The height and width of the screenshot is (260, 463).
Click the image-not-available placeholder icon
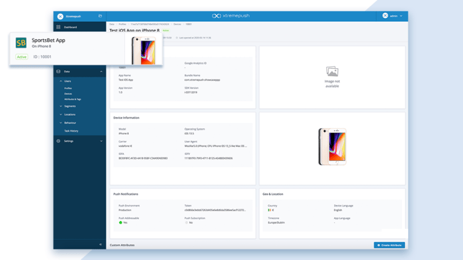(x=332, y=71)
